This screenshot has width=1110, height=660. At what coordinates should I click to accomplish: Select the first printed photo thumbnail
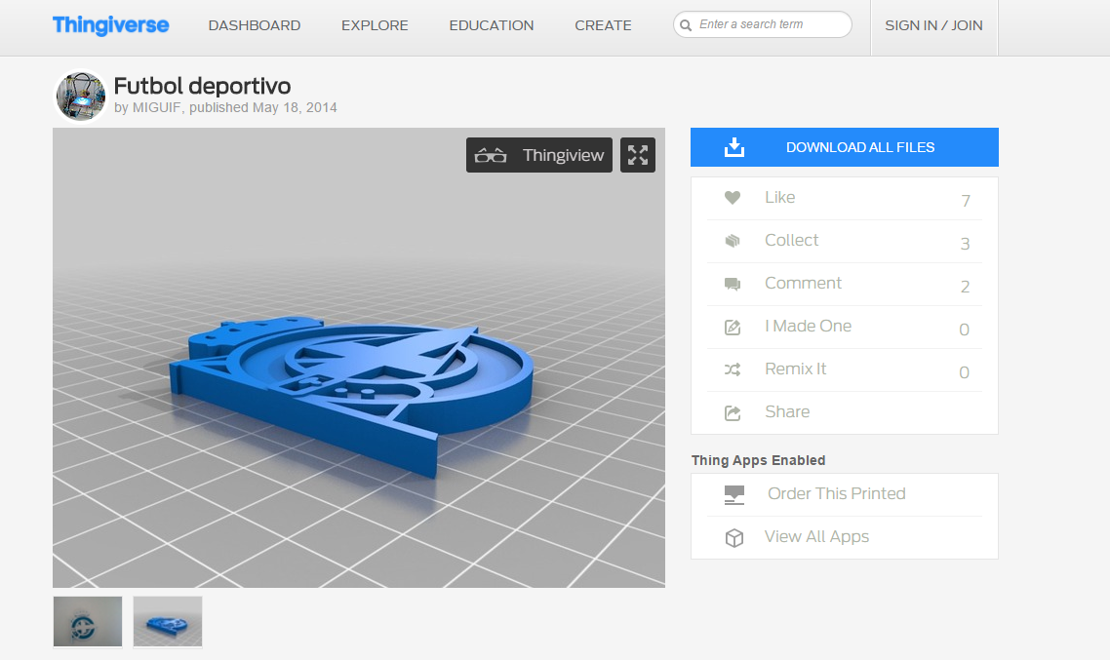tap(88, 621)
